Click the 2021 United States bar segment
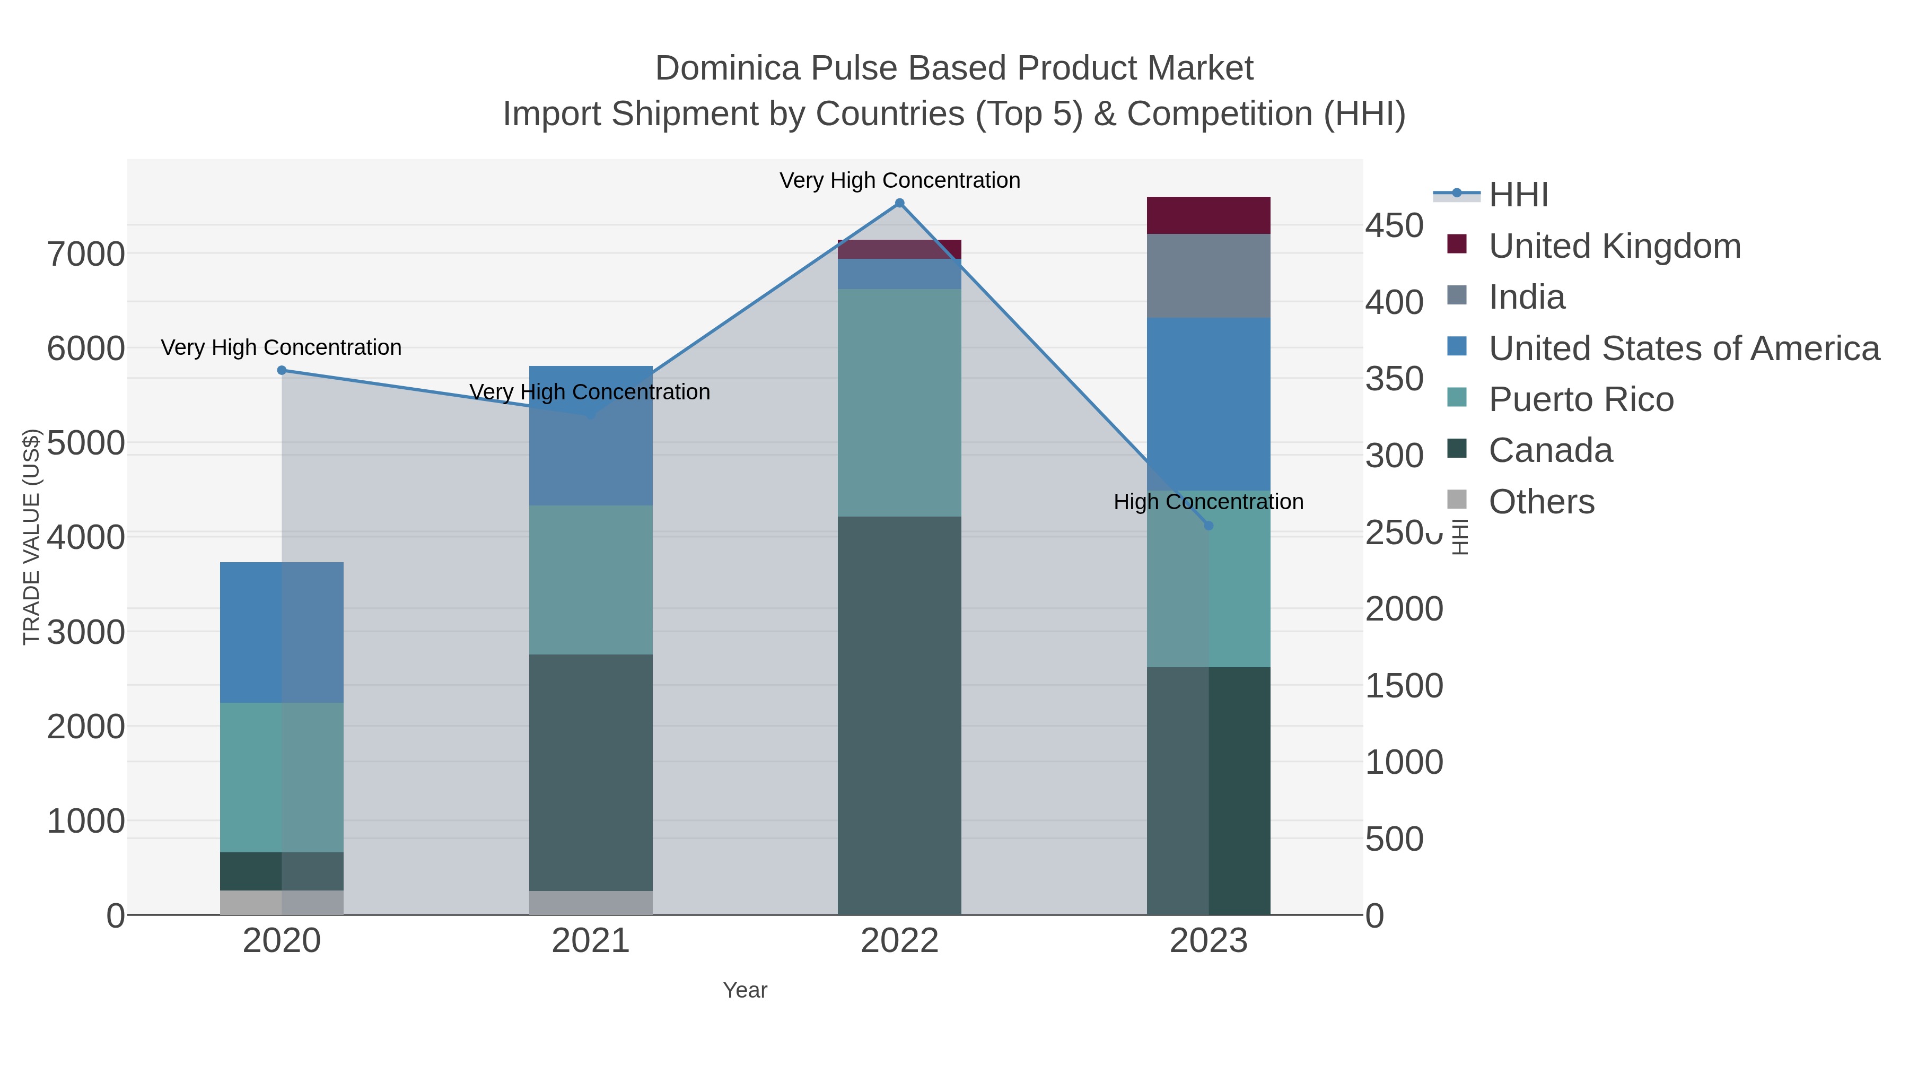The height and width of the screenshot is (1074, 1909). point(591,436)
